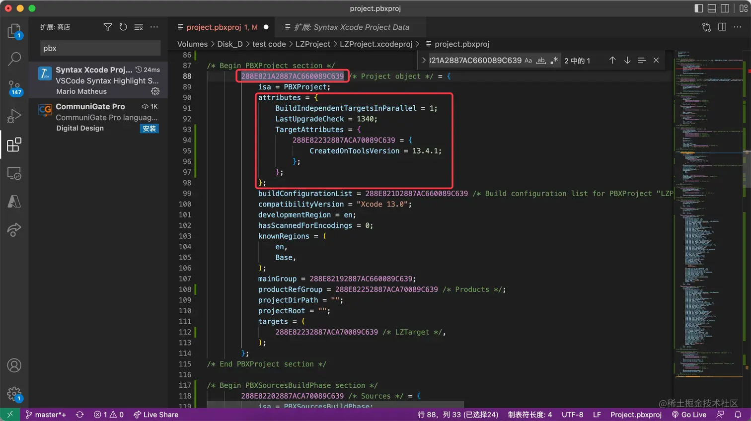Change tab size 制表符长度: 4
Screen dimensions: 751x421
(530, 415)
